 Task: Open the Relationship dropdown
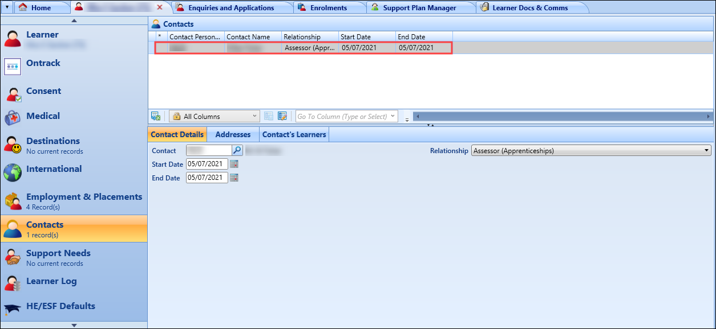706,150
